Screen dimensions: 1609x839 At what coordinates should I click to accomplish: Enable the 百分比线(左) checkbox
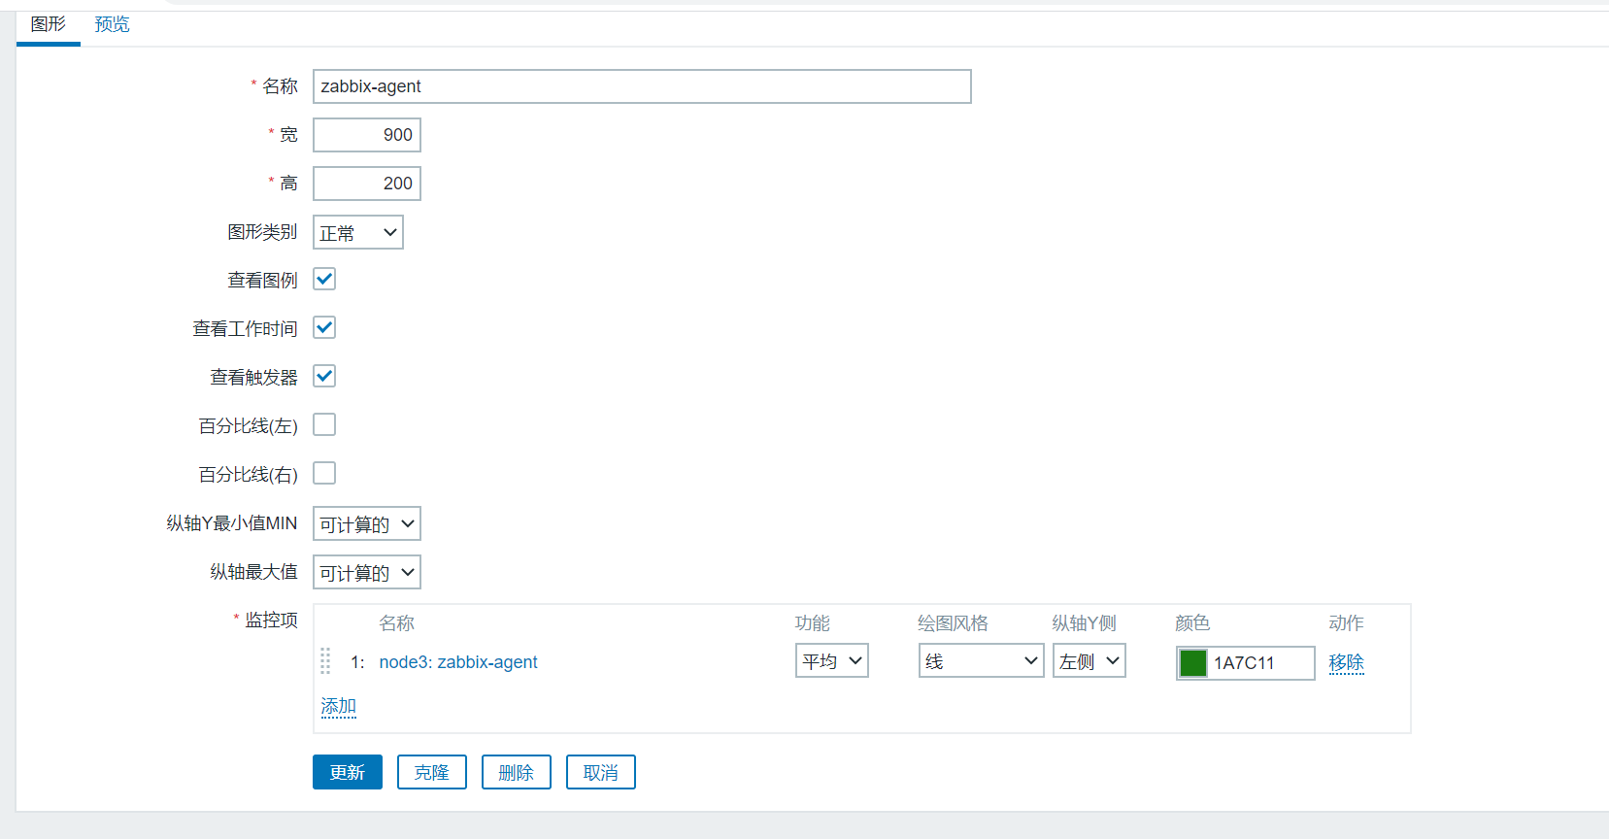[324, 425]
